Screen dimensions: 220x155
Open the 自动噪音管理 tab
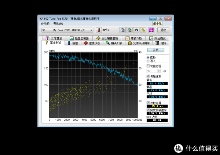tap(107, 38)
